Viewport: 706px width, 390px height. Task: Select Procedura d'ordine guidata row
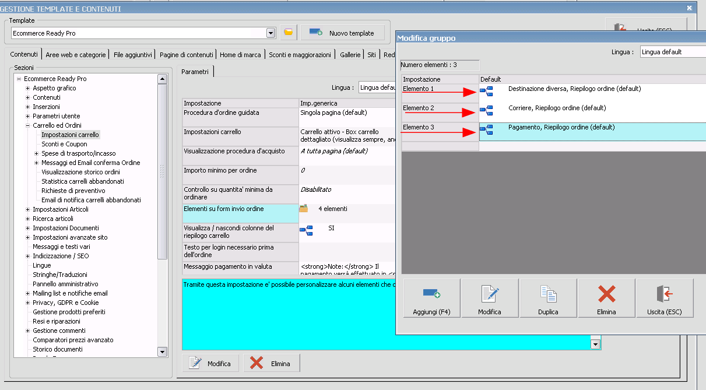pyautogui.click(x=290, y=117)
